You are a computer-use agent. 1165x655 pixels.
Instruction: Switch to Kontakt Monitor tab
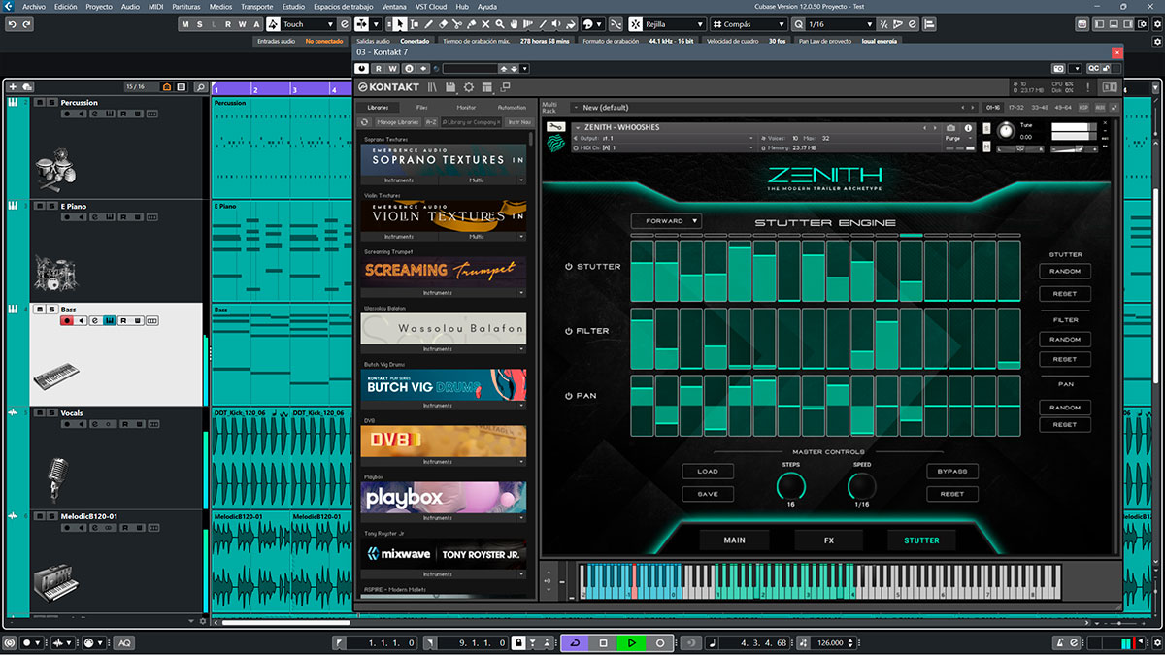(466, 107)
